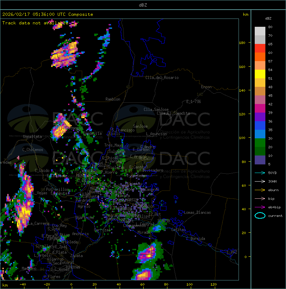
Task: Click the 'L_Asuncion' map label
Action: [x=156, y=134]
